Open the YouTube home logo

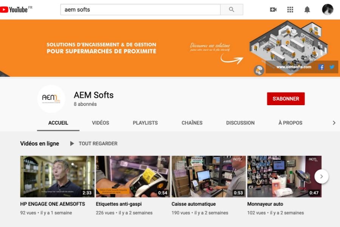tap(15, 9)
